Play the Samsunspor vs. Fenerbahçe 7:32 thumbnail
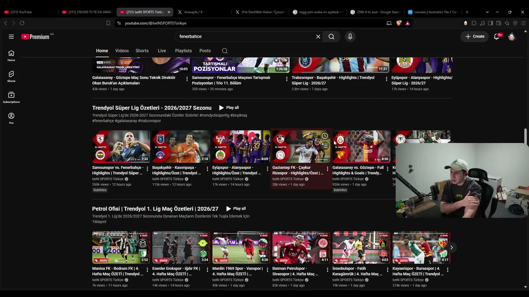Screen dimensions: 529x297 point(121,146)
